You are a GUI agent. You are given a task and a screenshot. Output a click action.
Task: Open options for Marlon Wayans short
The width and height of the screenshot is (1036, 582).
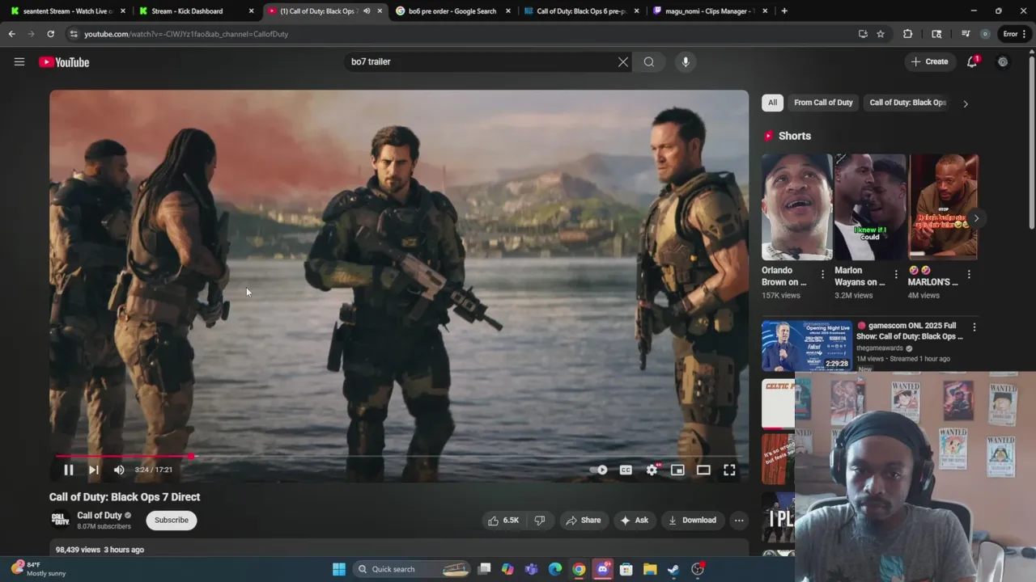(x=895, y=275)
